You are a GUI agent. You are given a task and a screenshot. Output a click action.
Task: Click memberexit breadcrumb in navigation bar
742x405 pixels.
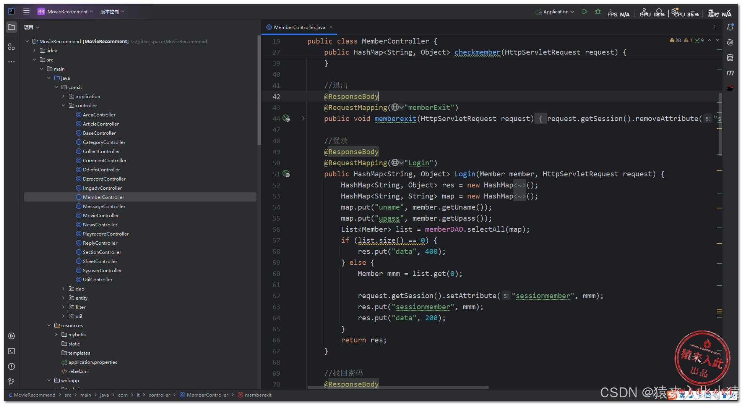coord(258,395)
